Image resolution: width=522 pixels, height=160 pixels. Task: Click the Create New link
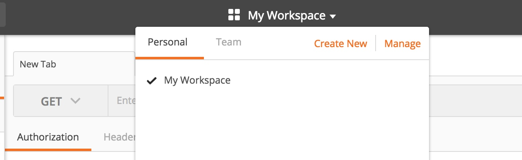pyautogui.click(x=341, y=43)
